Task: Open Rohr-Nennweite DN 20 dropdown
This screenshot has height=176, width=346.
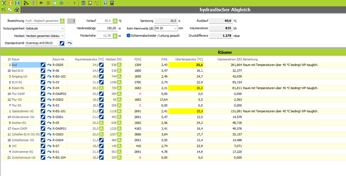Action: [166, 28]
